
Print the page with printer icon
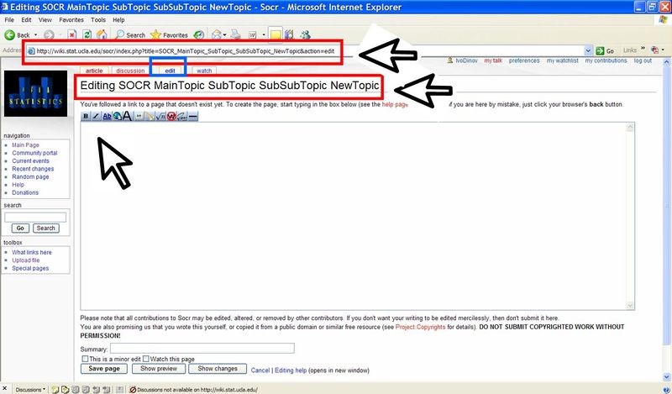coord(235,35)
